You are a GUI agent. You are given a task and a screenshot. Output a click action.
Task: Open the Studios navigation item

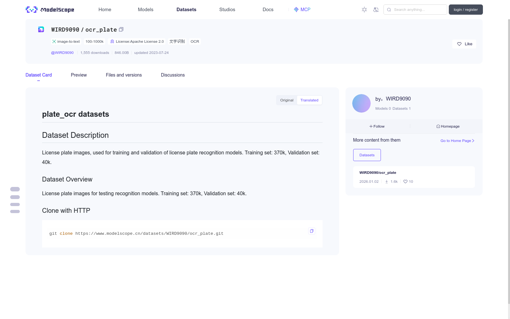[x=227, y=10]
